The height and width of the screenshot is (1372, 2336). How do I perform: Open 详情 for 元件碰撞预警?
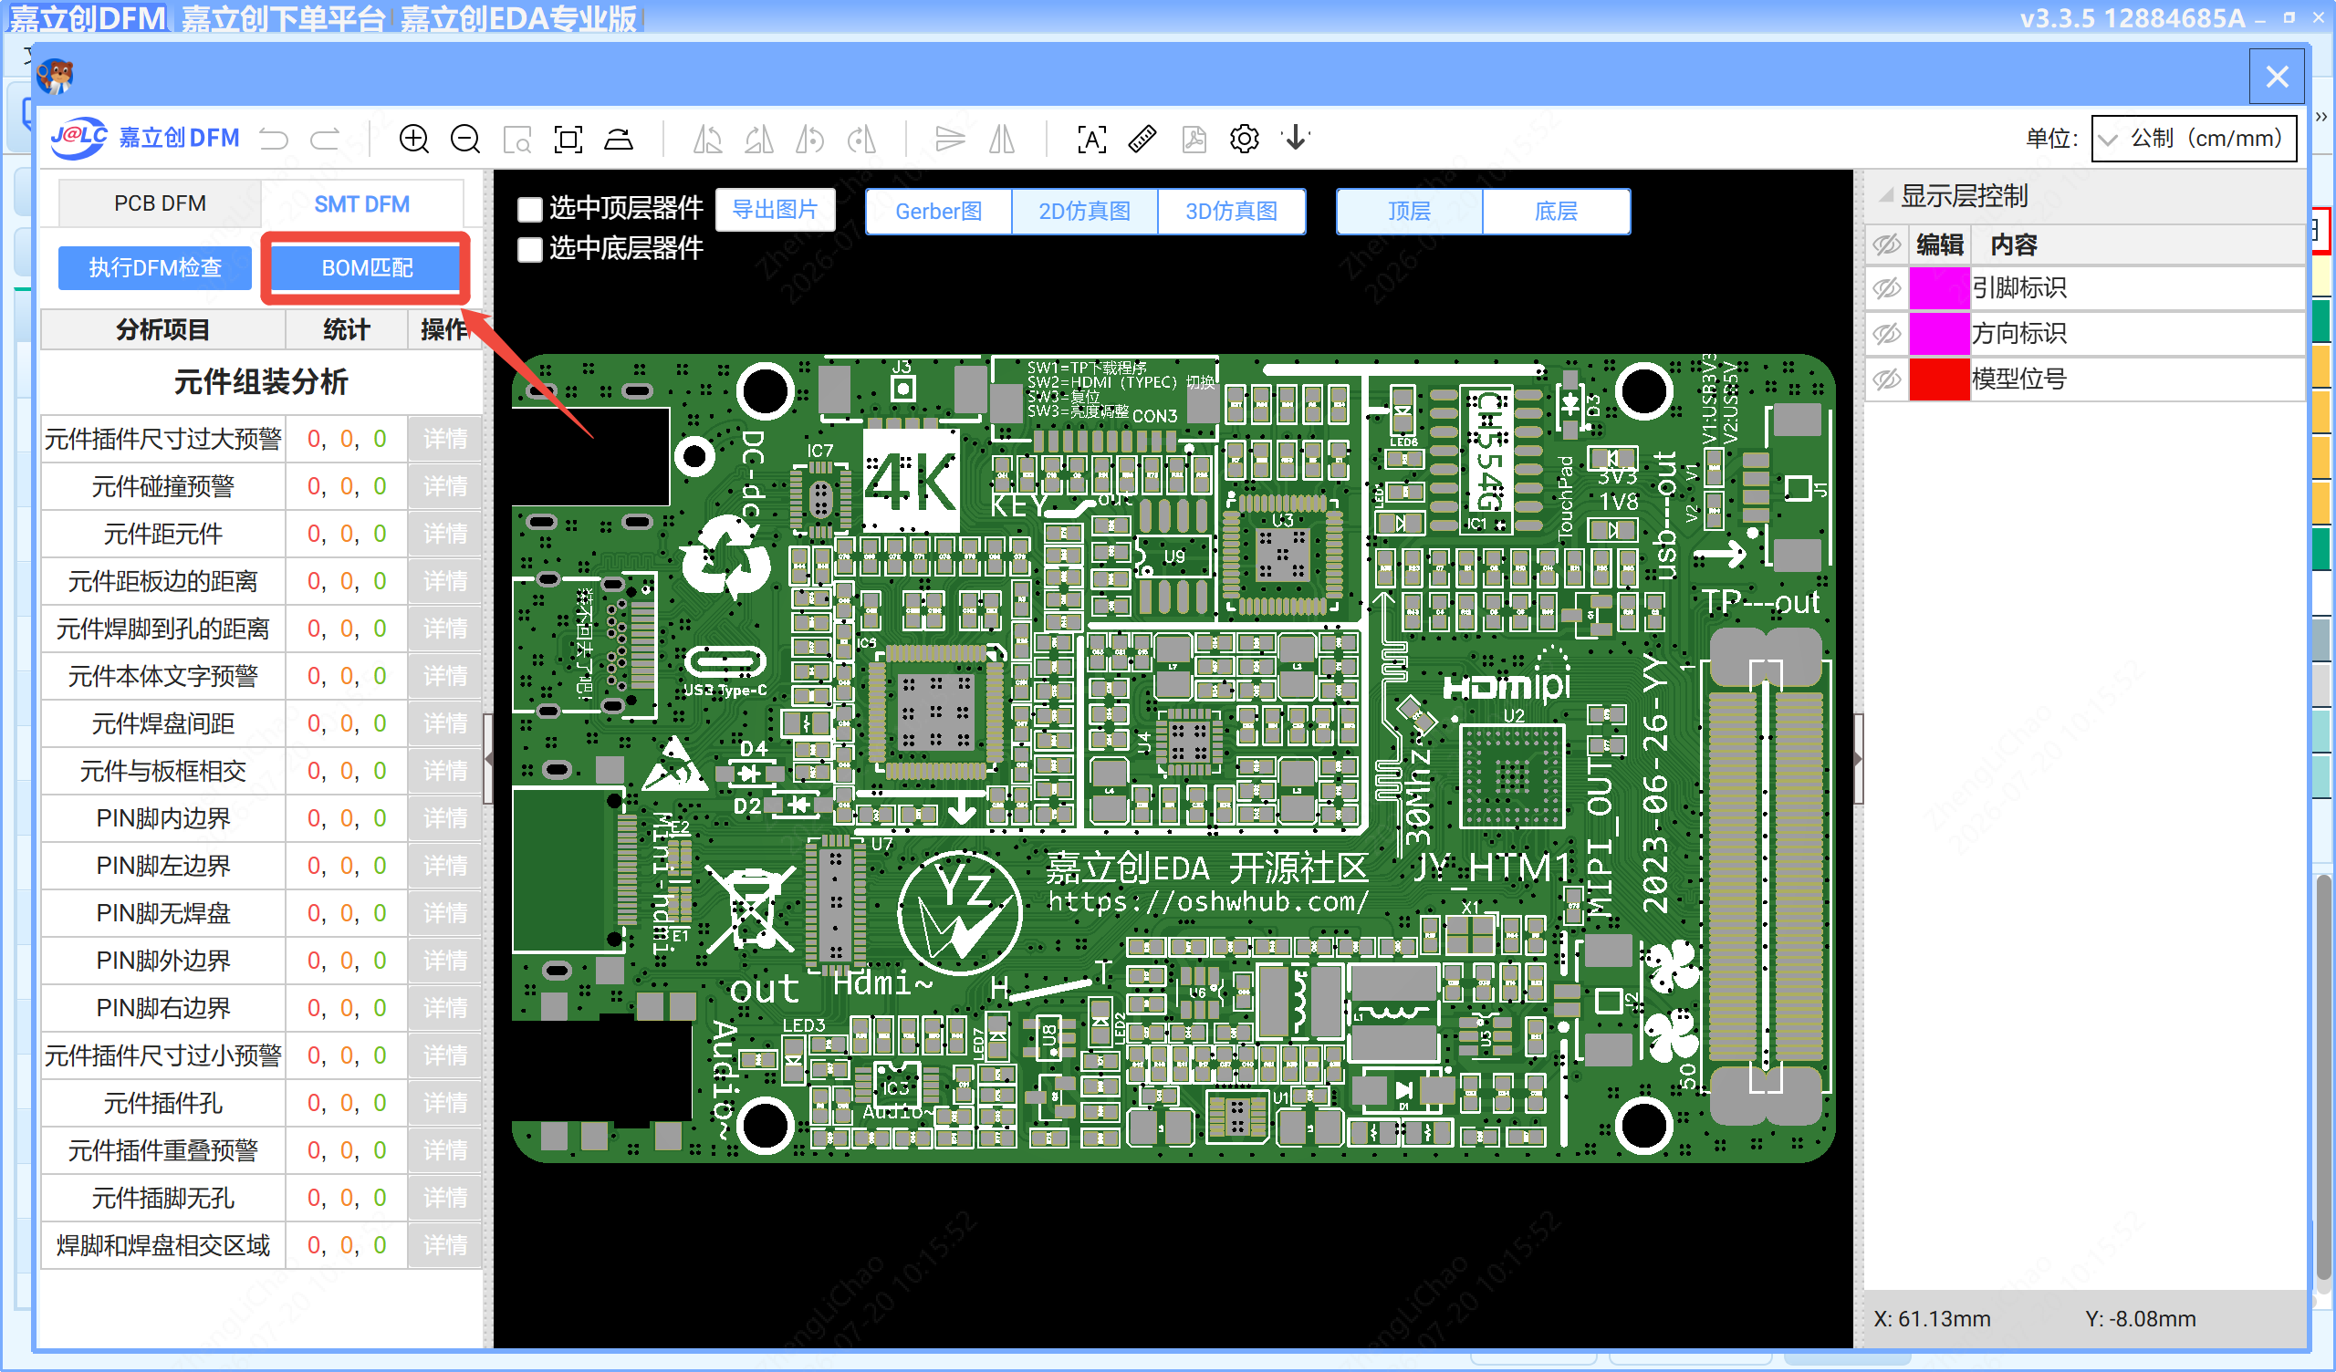click(445, 487)
